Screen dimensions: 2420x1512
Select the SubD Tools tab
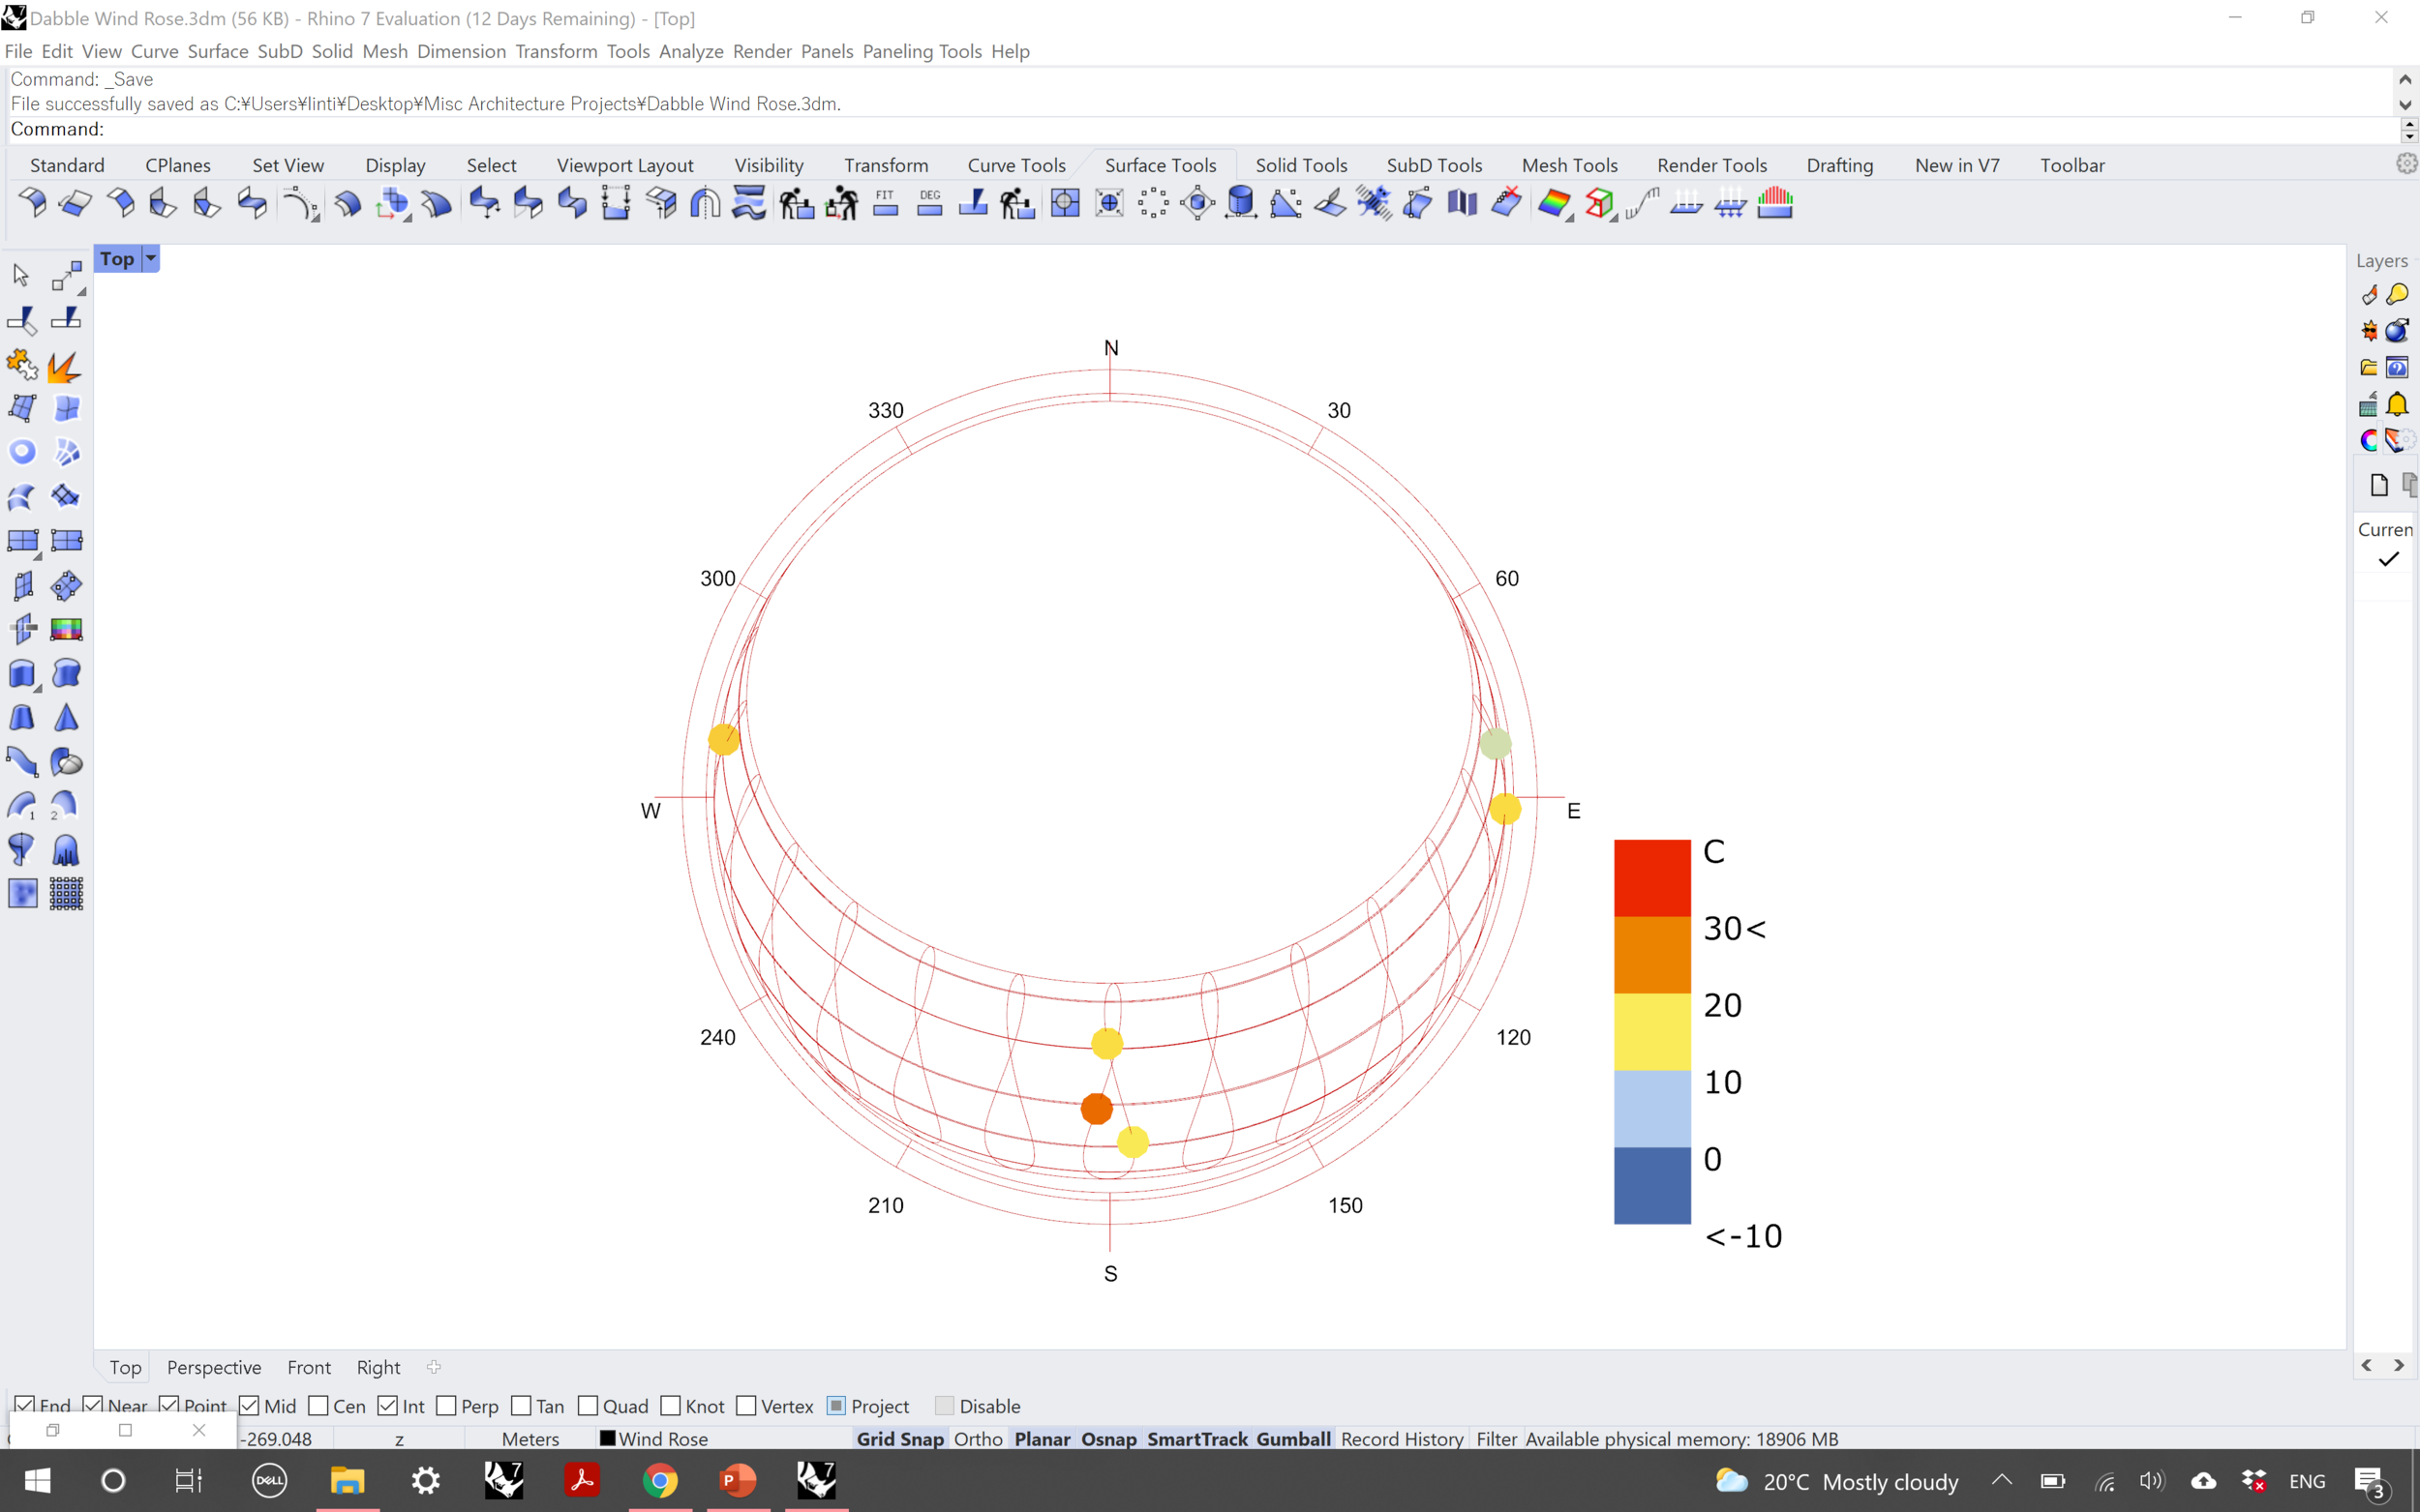[x=1434, y=163]
